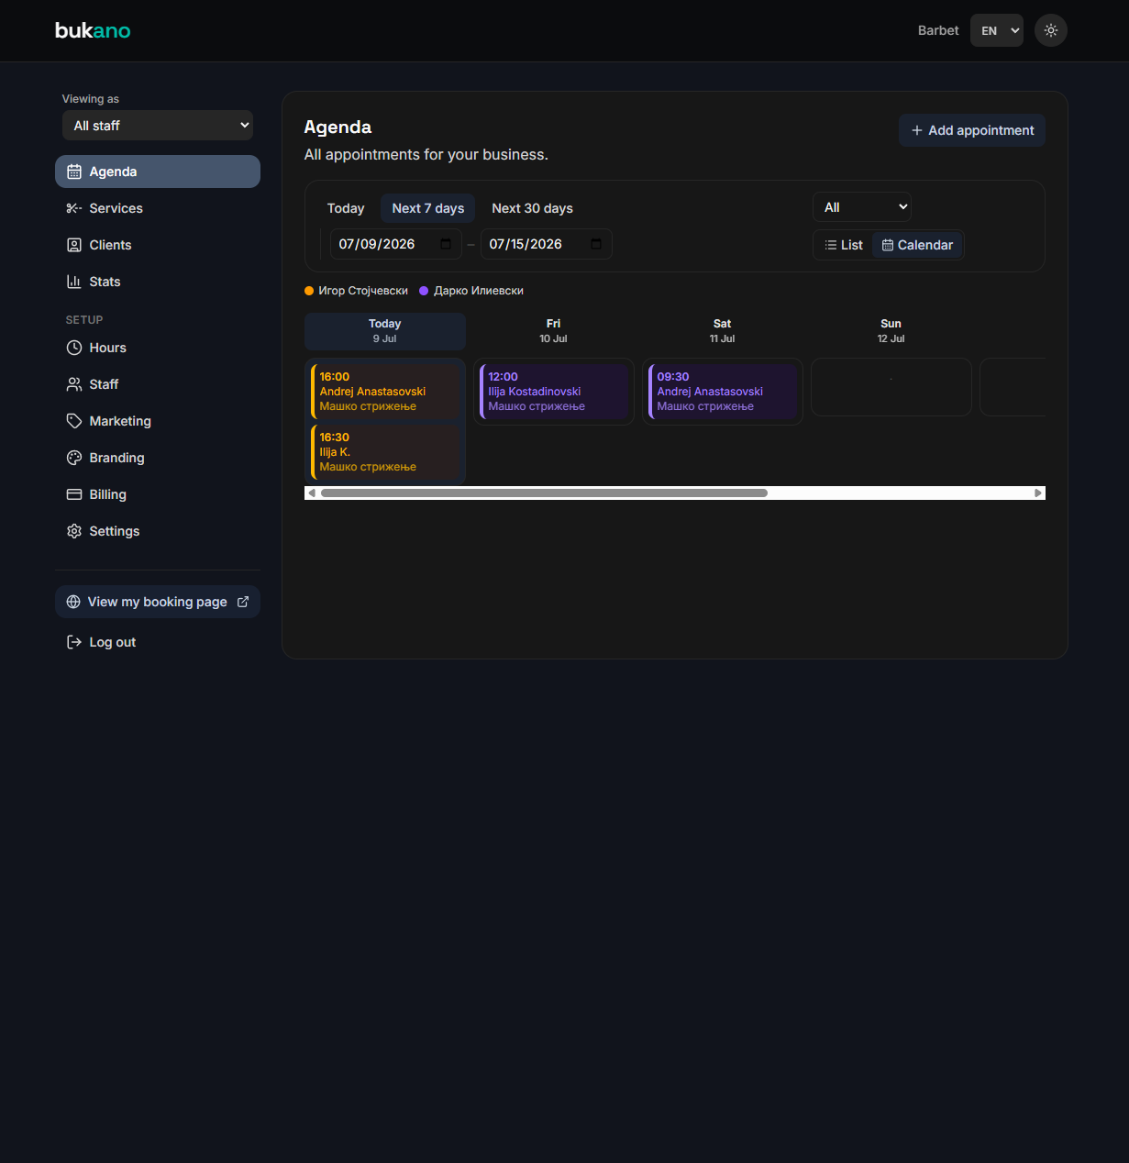Switch to List view

click(x=844, y=245)
